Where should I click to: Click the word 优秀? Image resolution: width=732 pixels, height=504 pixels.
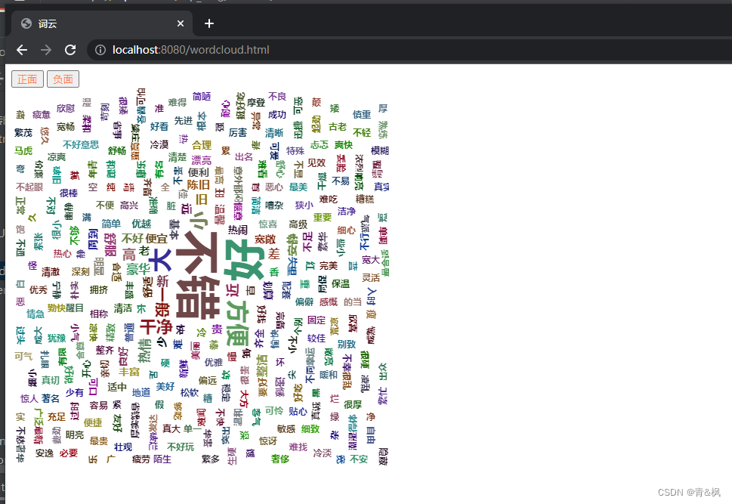[39, 290]
